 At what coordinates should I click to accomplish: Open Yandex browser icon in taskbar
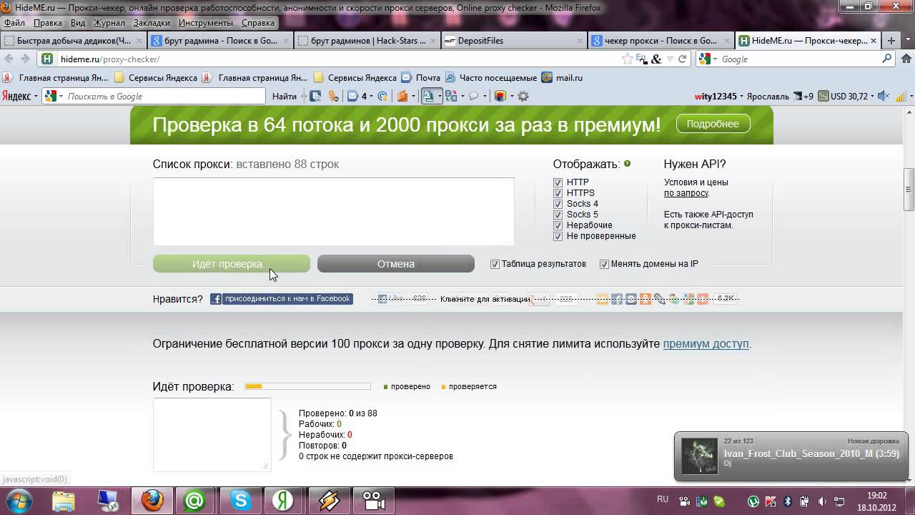tap(283, 501)
